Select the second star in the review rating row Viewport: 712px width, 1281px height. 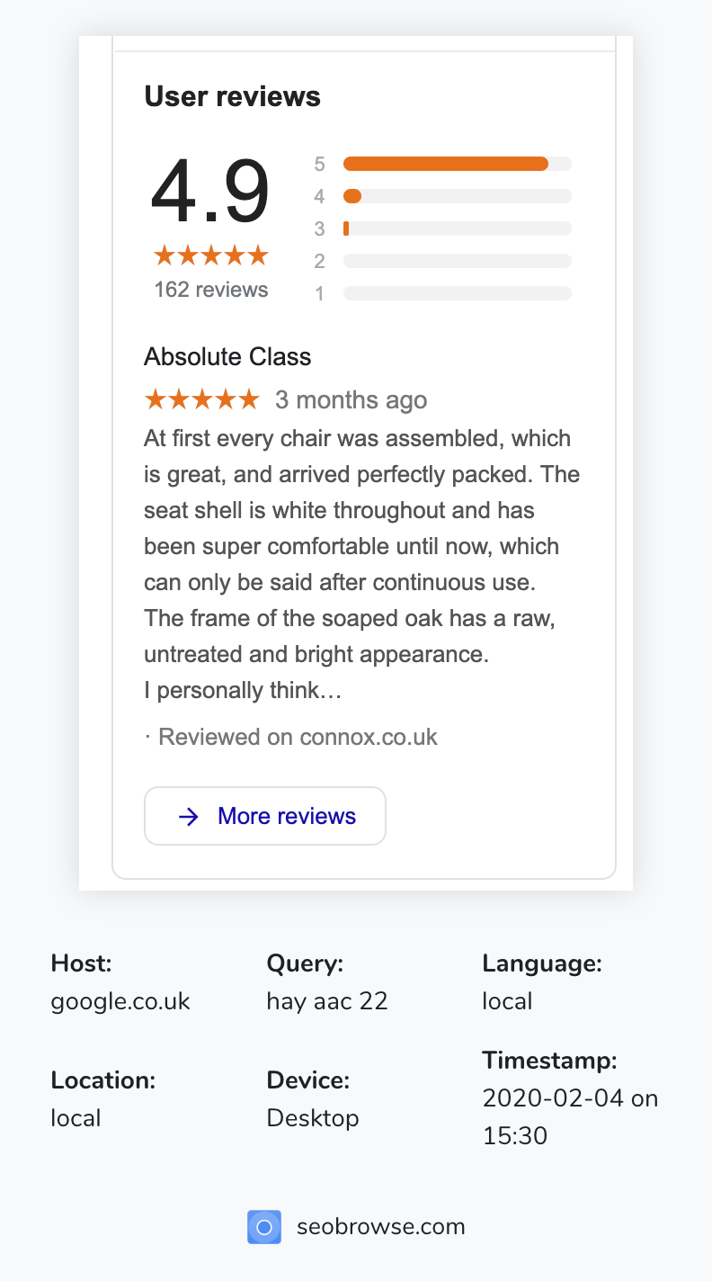[177, 399]
